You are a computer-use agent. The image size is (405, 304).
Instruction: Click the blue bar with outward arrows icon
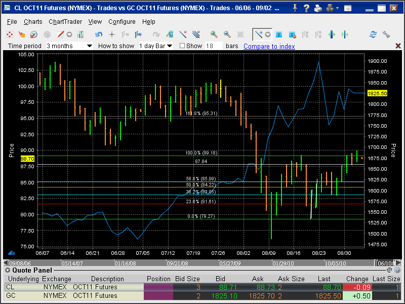click(x=332, y=34)
